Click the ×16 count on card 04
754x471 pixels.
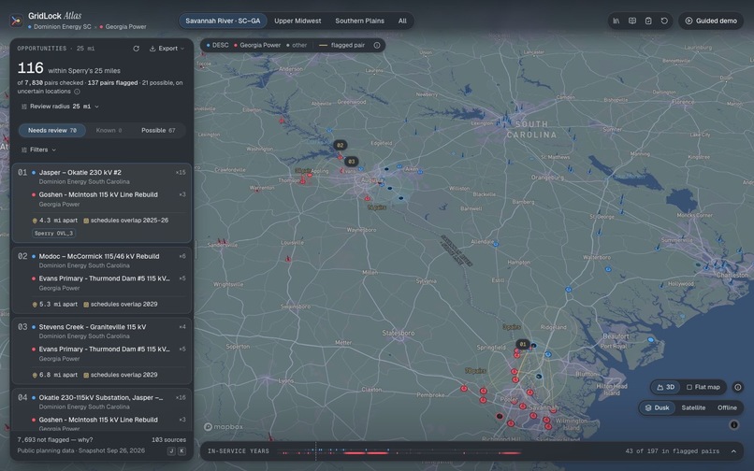(181, 397)
